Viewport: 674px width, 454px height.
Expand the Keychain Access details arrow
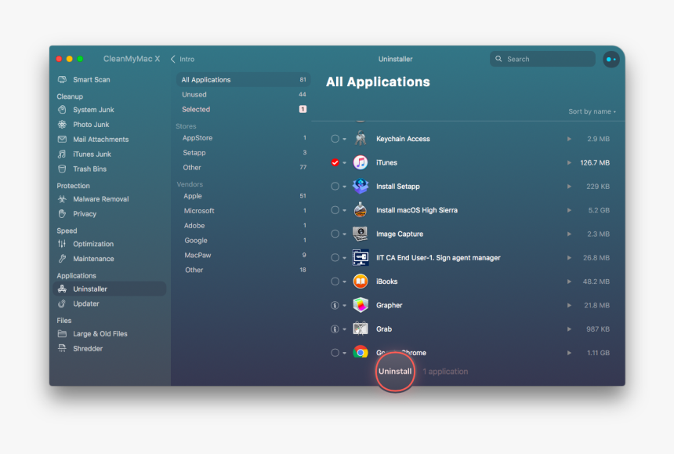(569, 139)
